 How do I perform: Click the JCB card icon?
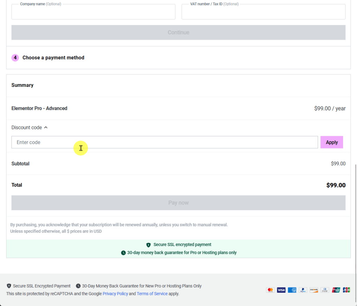pyautogui.click(x=346, y=290)
